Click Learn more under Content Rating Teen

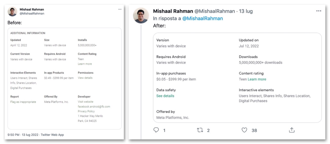[x=85, y=64]
